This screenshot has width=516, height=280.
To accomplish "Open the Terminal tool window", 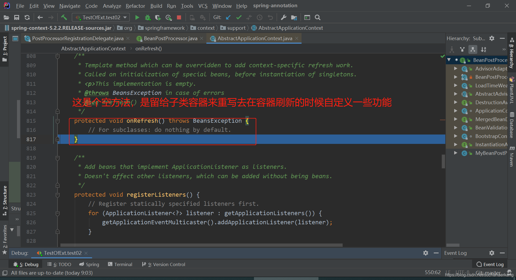I will coord(120,264).
